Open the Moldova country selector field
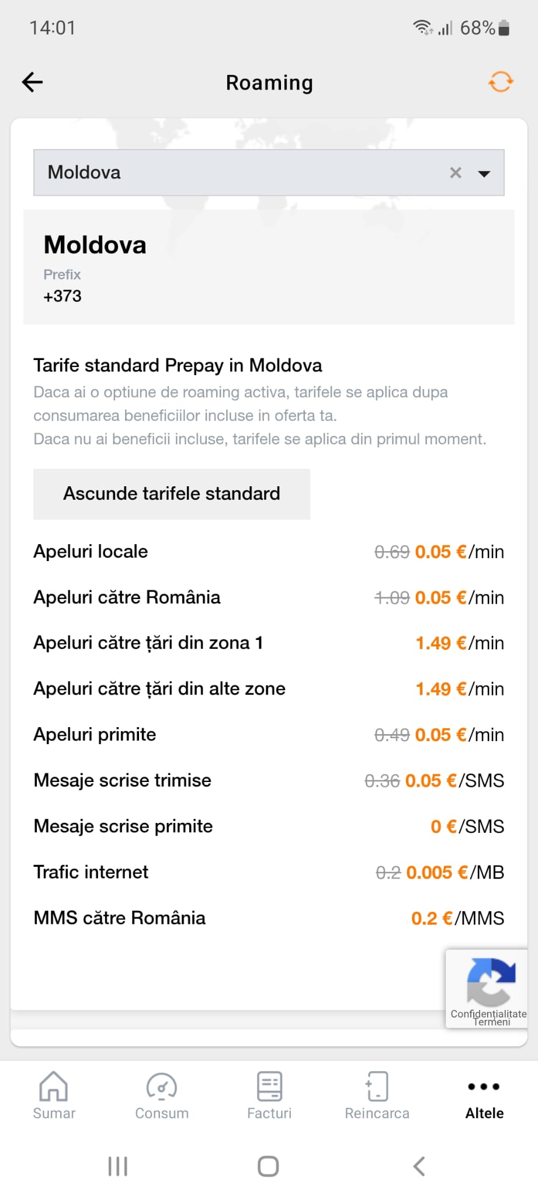 [234, 172]
